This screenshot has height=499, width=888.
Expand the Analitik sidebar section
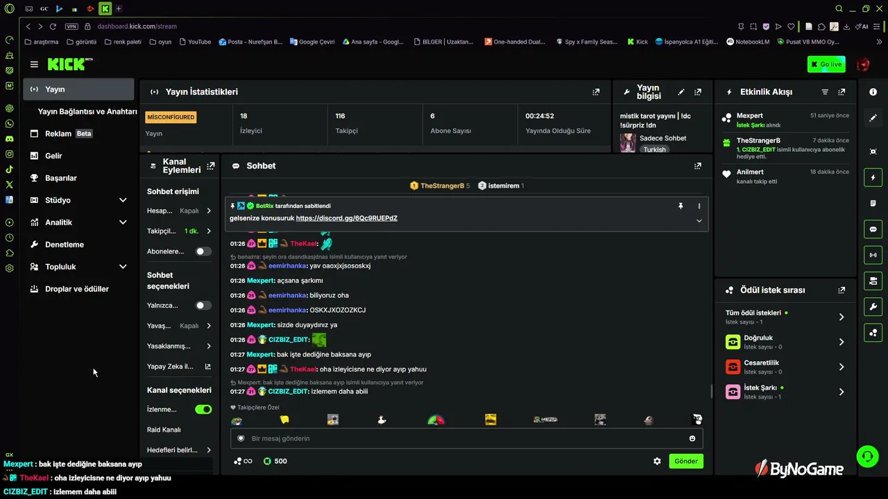tap(123, 222)
